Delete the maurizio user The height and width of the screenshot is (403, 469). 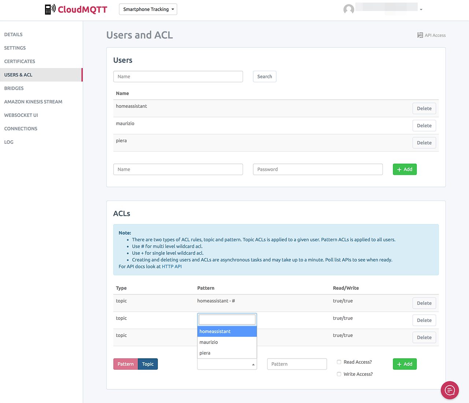tap(424, 126)
